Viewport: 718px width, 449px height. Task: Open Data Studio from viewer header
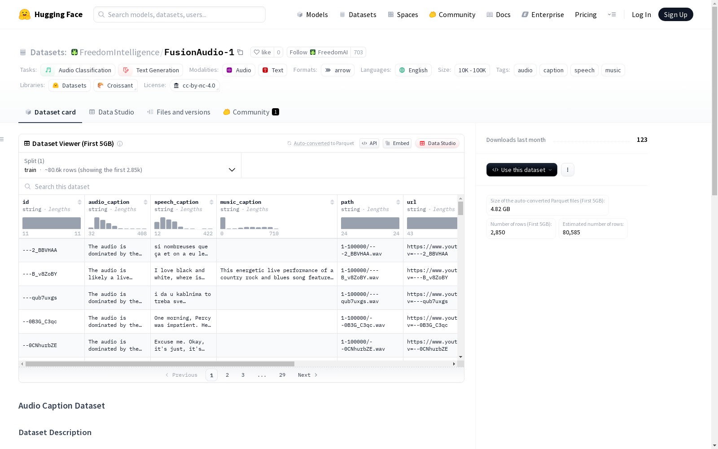(437, 143)
